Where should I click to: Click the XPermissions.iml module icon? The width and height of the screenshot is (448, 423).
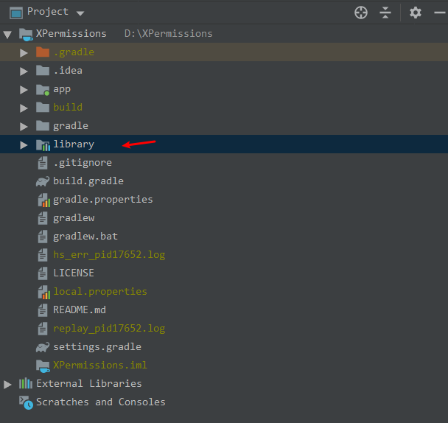pos(43,366)
